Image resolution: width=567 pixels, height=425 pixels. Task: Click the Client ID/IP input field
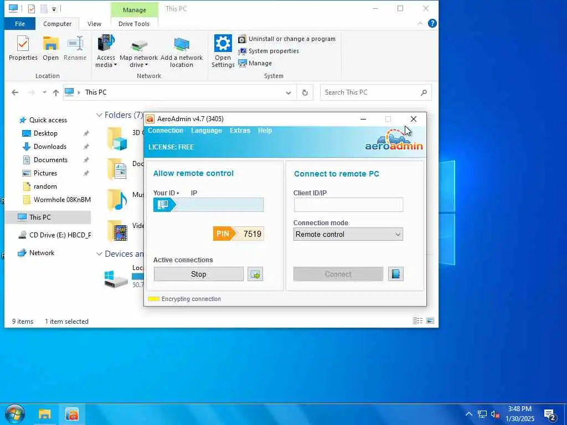348,205
